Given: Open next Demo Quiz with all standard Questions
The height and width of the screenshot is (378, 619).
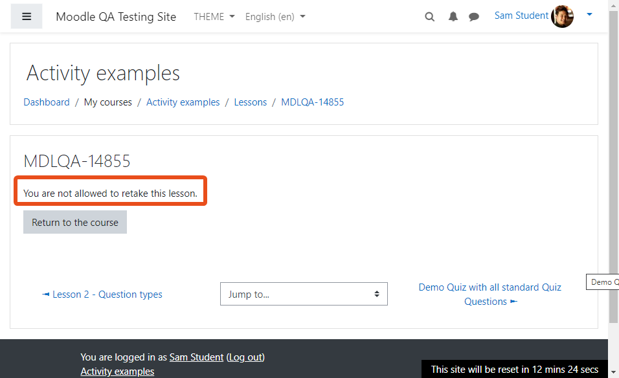Looking at the screenshot, I should [490, 295].
